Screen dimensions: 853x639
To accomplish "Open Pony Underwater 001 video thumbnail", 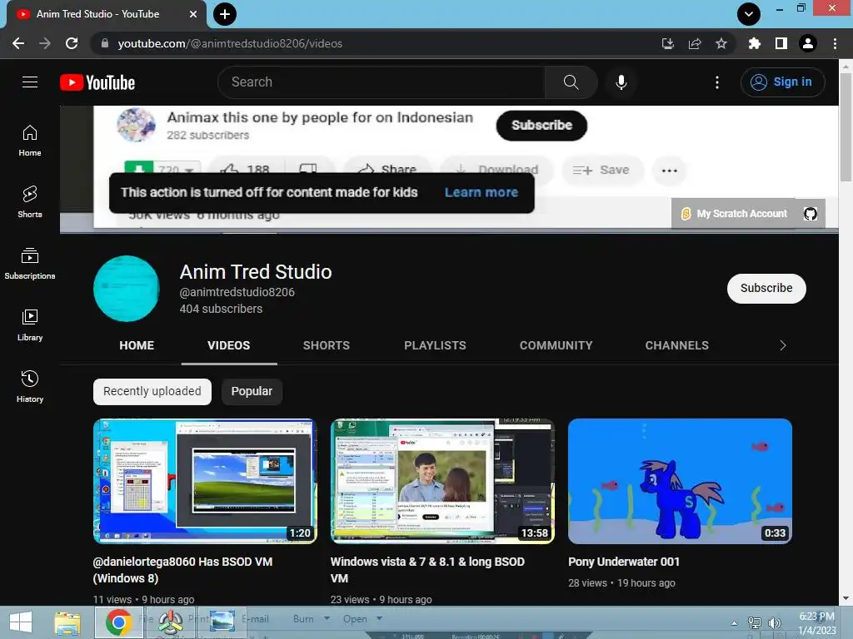I will (680, 481).
